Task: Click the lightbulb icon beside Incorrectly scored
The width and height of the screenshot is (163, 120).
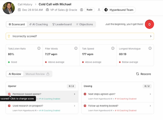Action: pyautogui.click(x=9, y=36)
